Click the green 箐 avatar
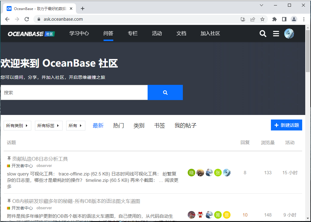 (218, 215)
